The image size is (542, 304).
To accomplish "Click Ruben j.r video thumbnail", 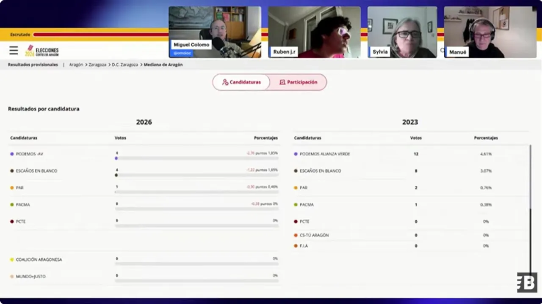I will click(x=314, y=32).
